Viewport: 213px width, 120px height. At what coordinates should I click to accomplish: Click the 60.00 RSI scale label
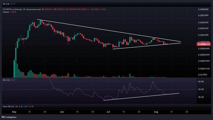pos(201,81)
